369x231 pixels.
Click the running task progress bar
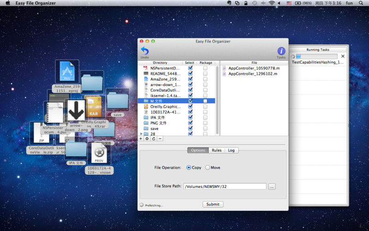(317, 56)
